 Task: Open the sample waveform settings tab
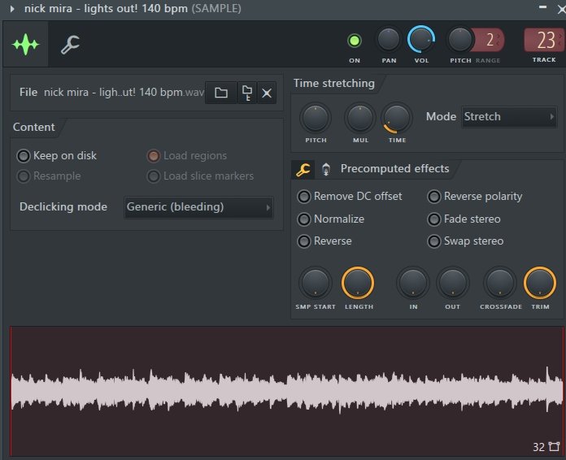tap(26, 45)
